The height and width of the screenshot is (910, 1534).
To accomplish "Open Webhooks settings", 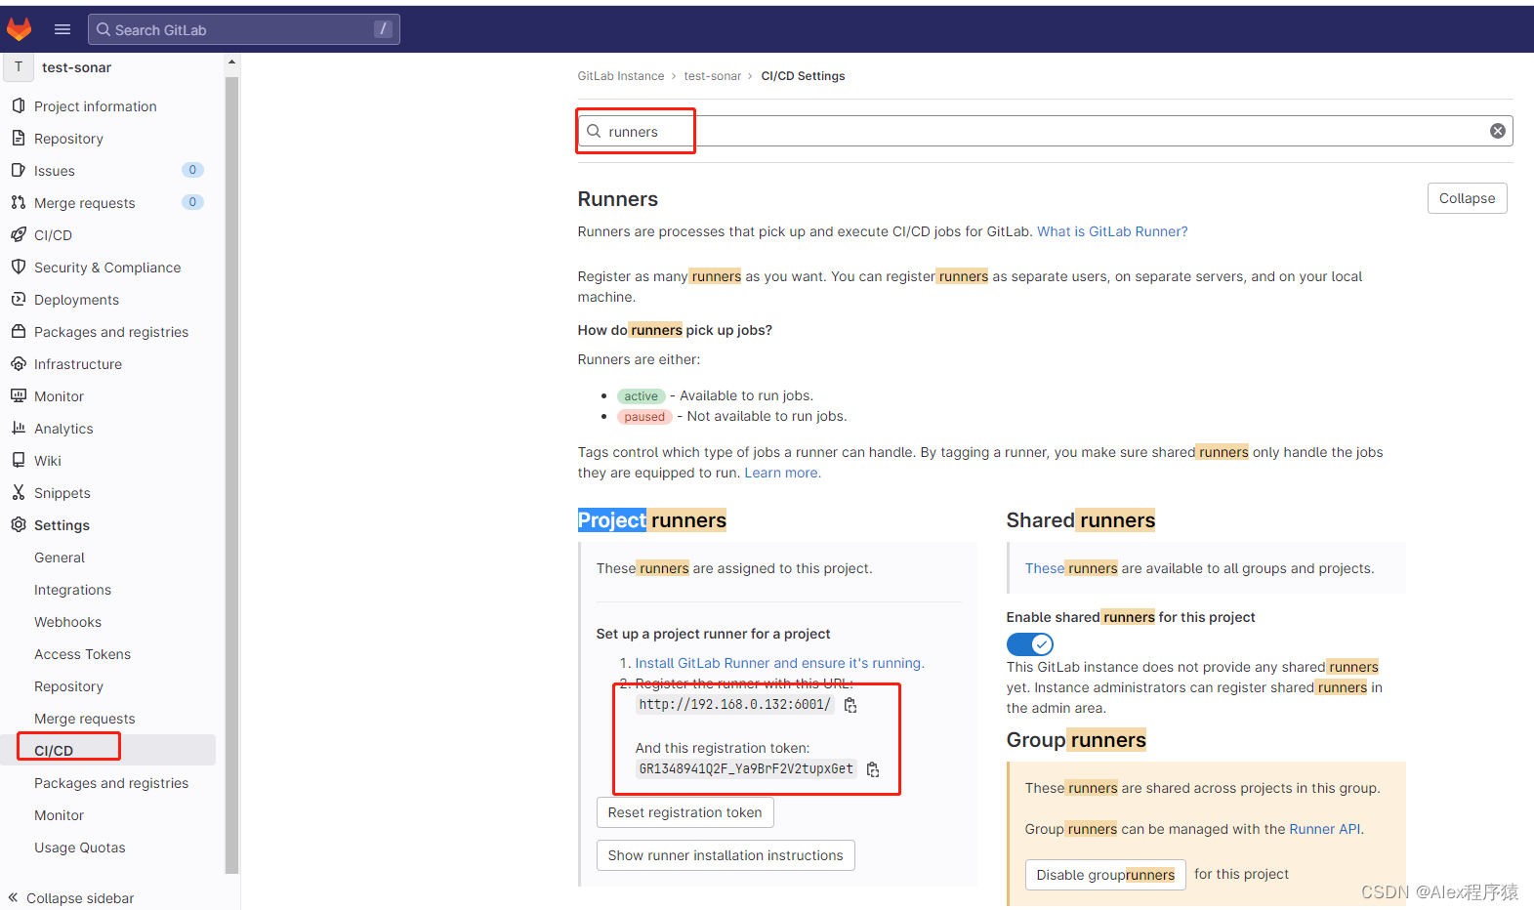I will point(67,622).
